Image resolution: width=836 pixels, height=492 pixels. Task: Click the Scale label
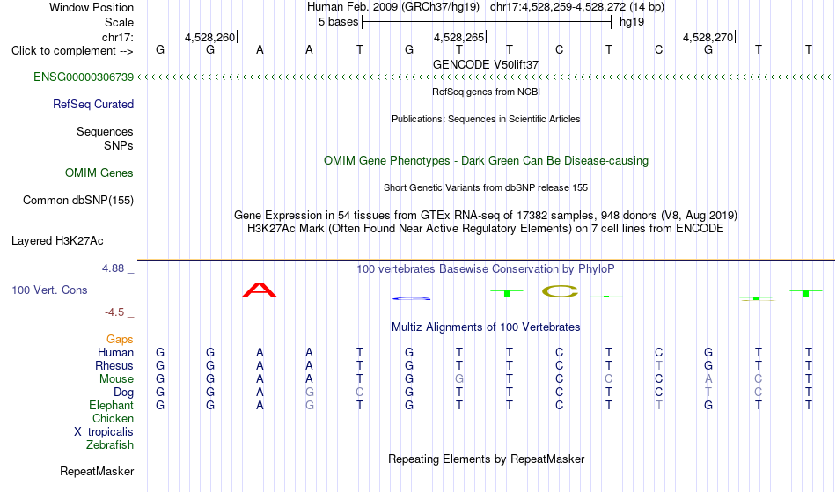coord(119,22)
